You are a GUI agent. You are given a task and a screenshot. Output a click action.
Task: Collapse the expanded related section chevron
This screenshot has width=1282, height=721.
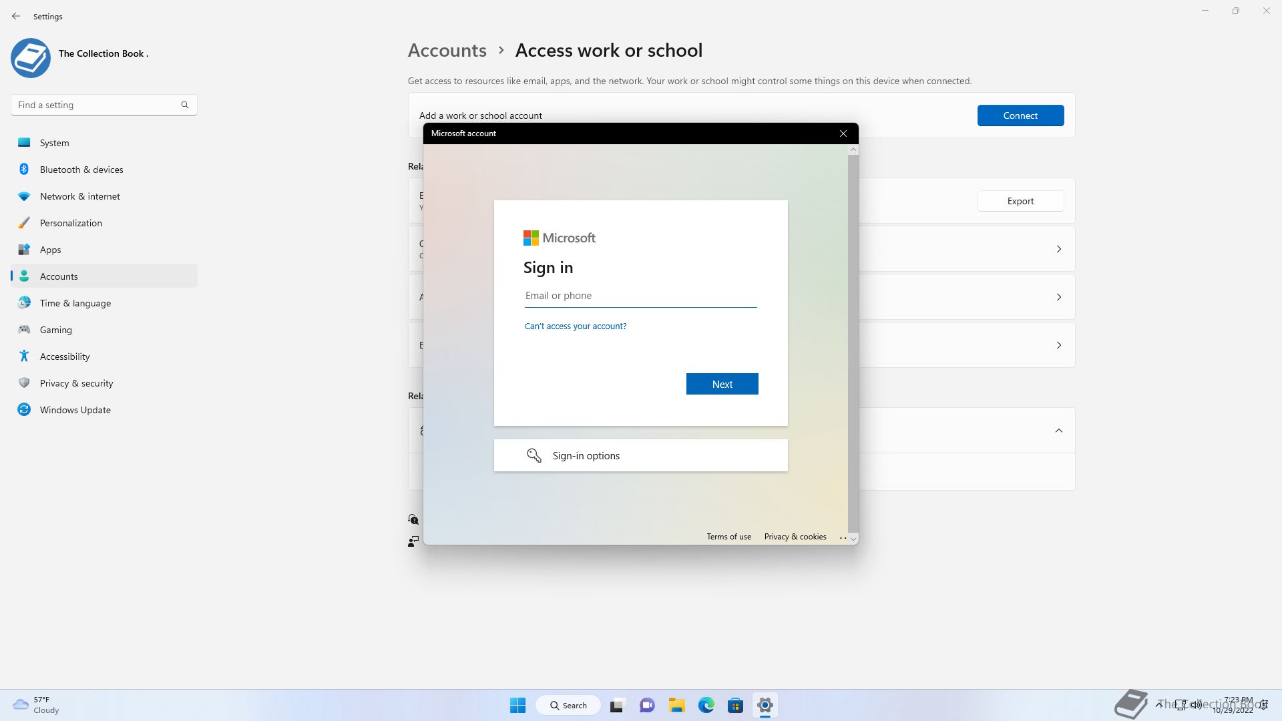pos(1058,431)
